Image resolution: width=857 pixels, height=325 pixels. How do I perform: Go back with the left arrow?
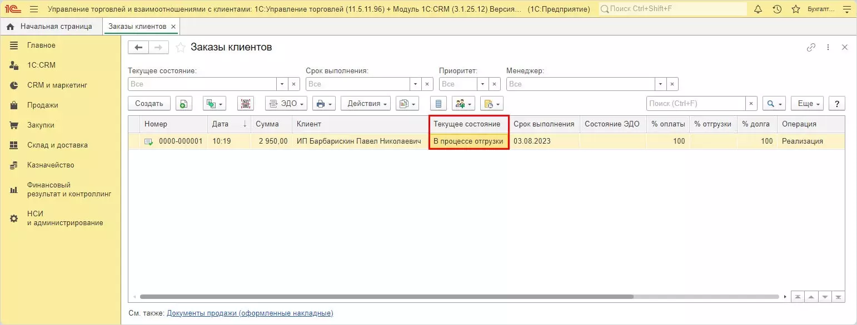(138, 48)
